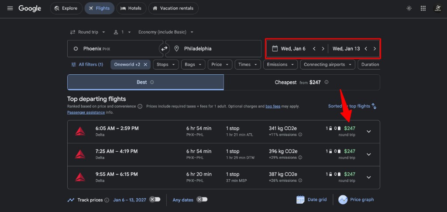Open the departure date Wed, Jan 6
The width and height of the screenshot is (447, 212).
click(293, 49)
